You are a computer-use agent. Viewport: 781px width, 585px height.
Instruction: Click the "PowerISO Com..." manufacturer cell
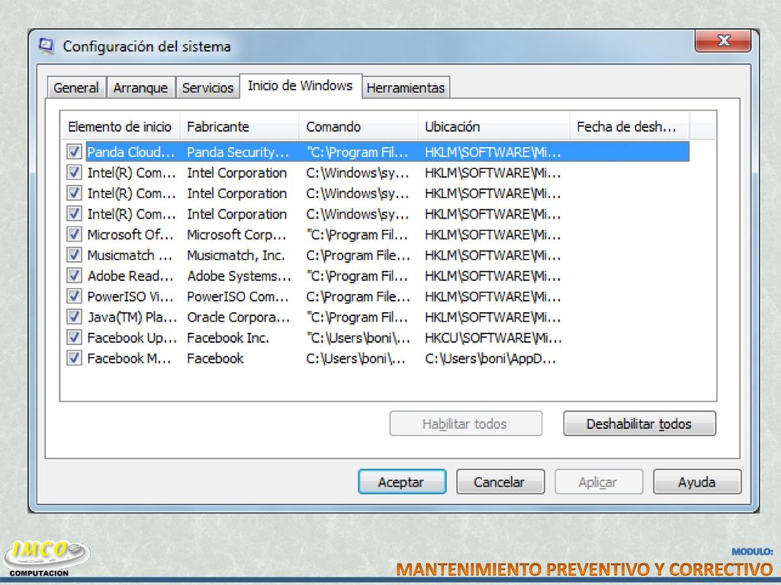(238, 296)
